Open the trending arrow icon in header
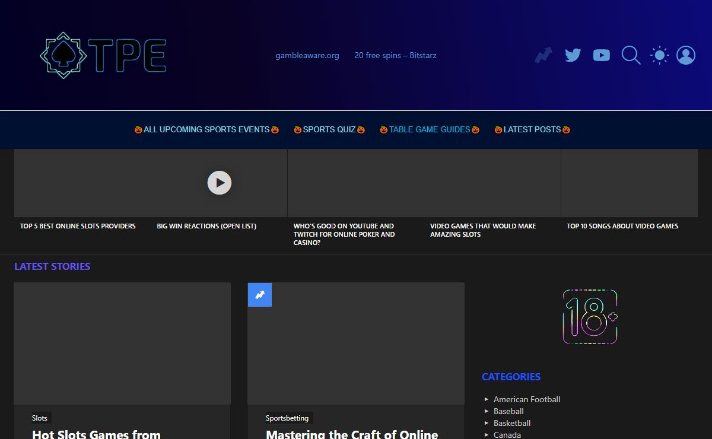The width and height of the screenshot is (712, 439). coord(543,55)
